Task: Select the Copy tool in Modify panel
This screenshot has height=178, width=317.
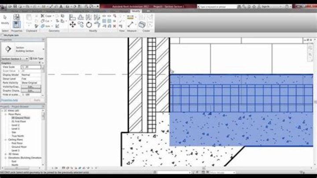Action: 81,25
